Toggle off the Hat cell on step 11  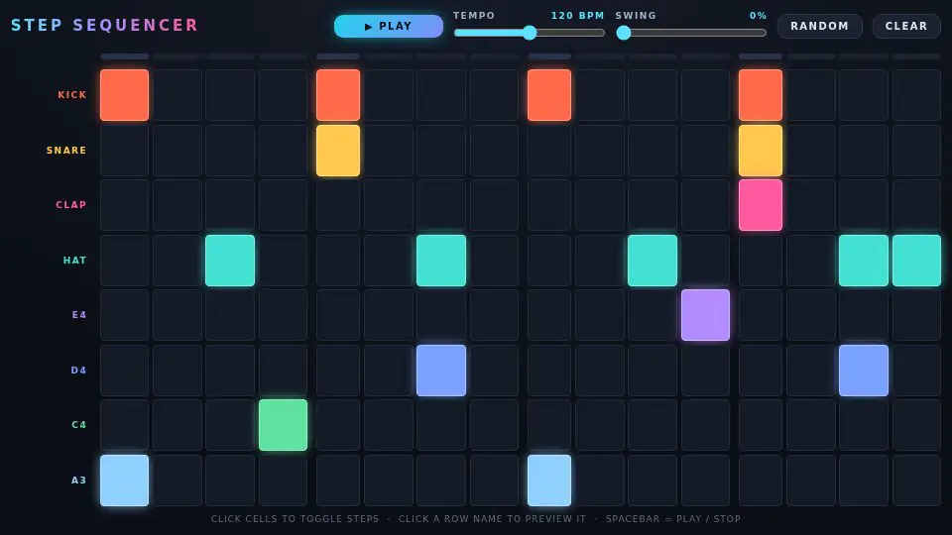tap(653, 261)
